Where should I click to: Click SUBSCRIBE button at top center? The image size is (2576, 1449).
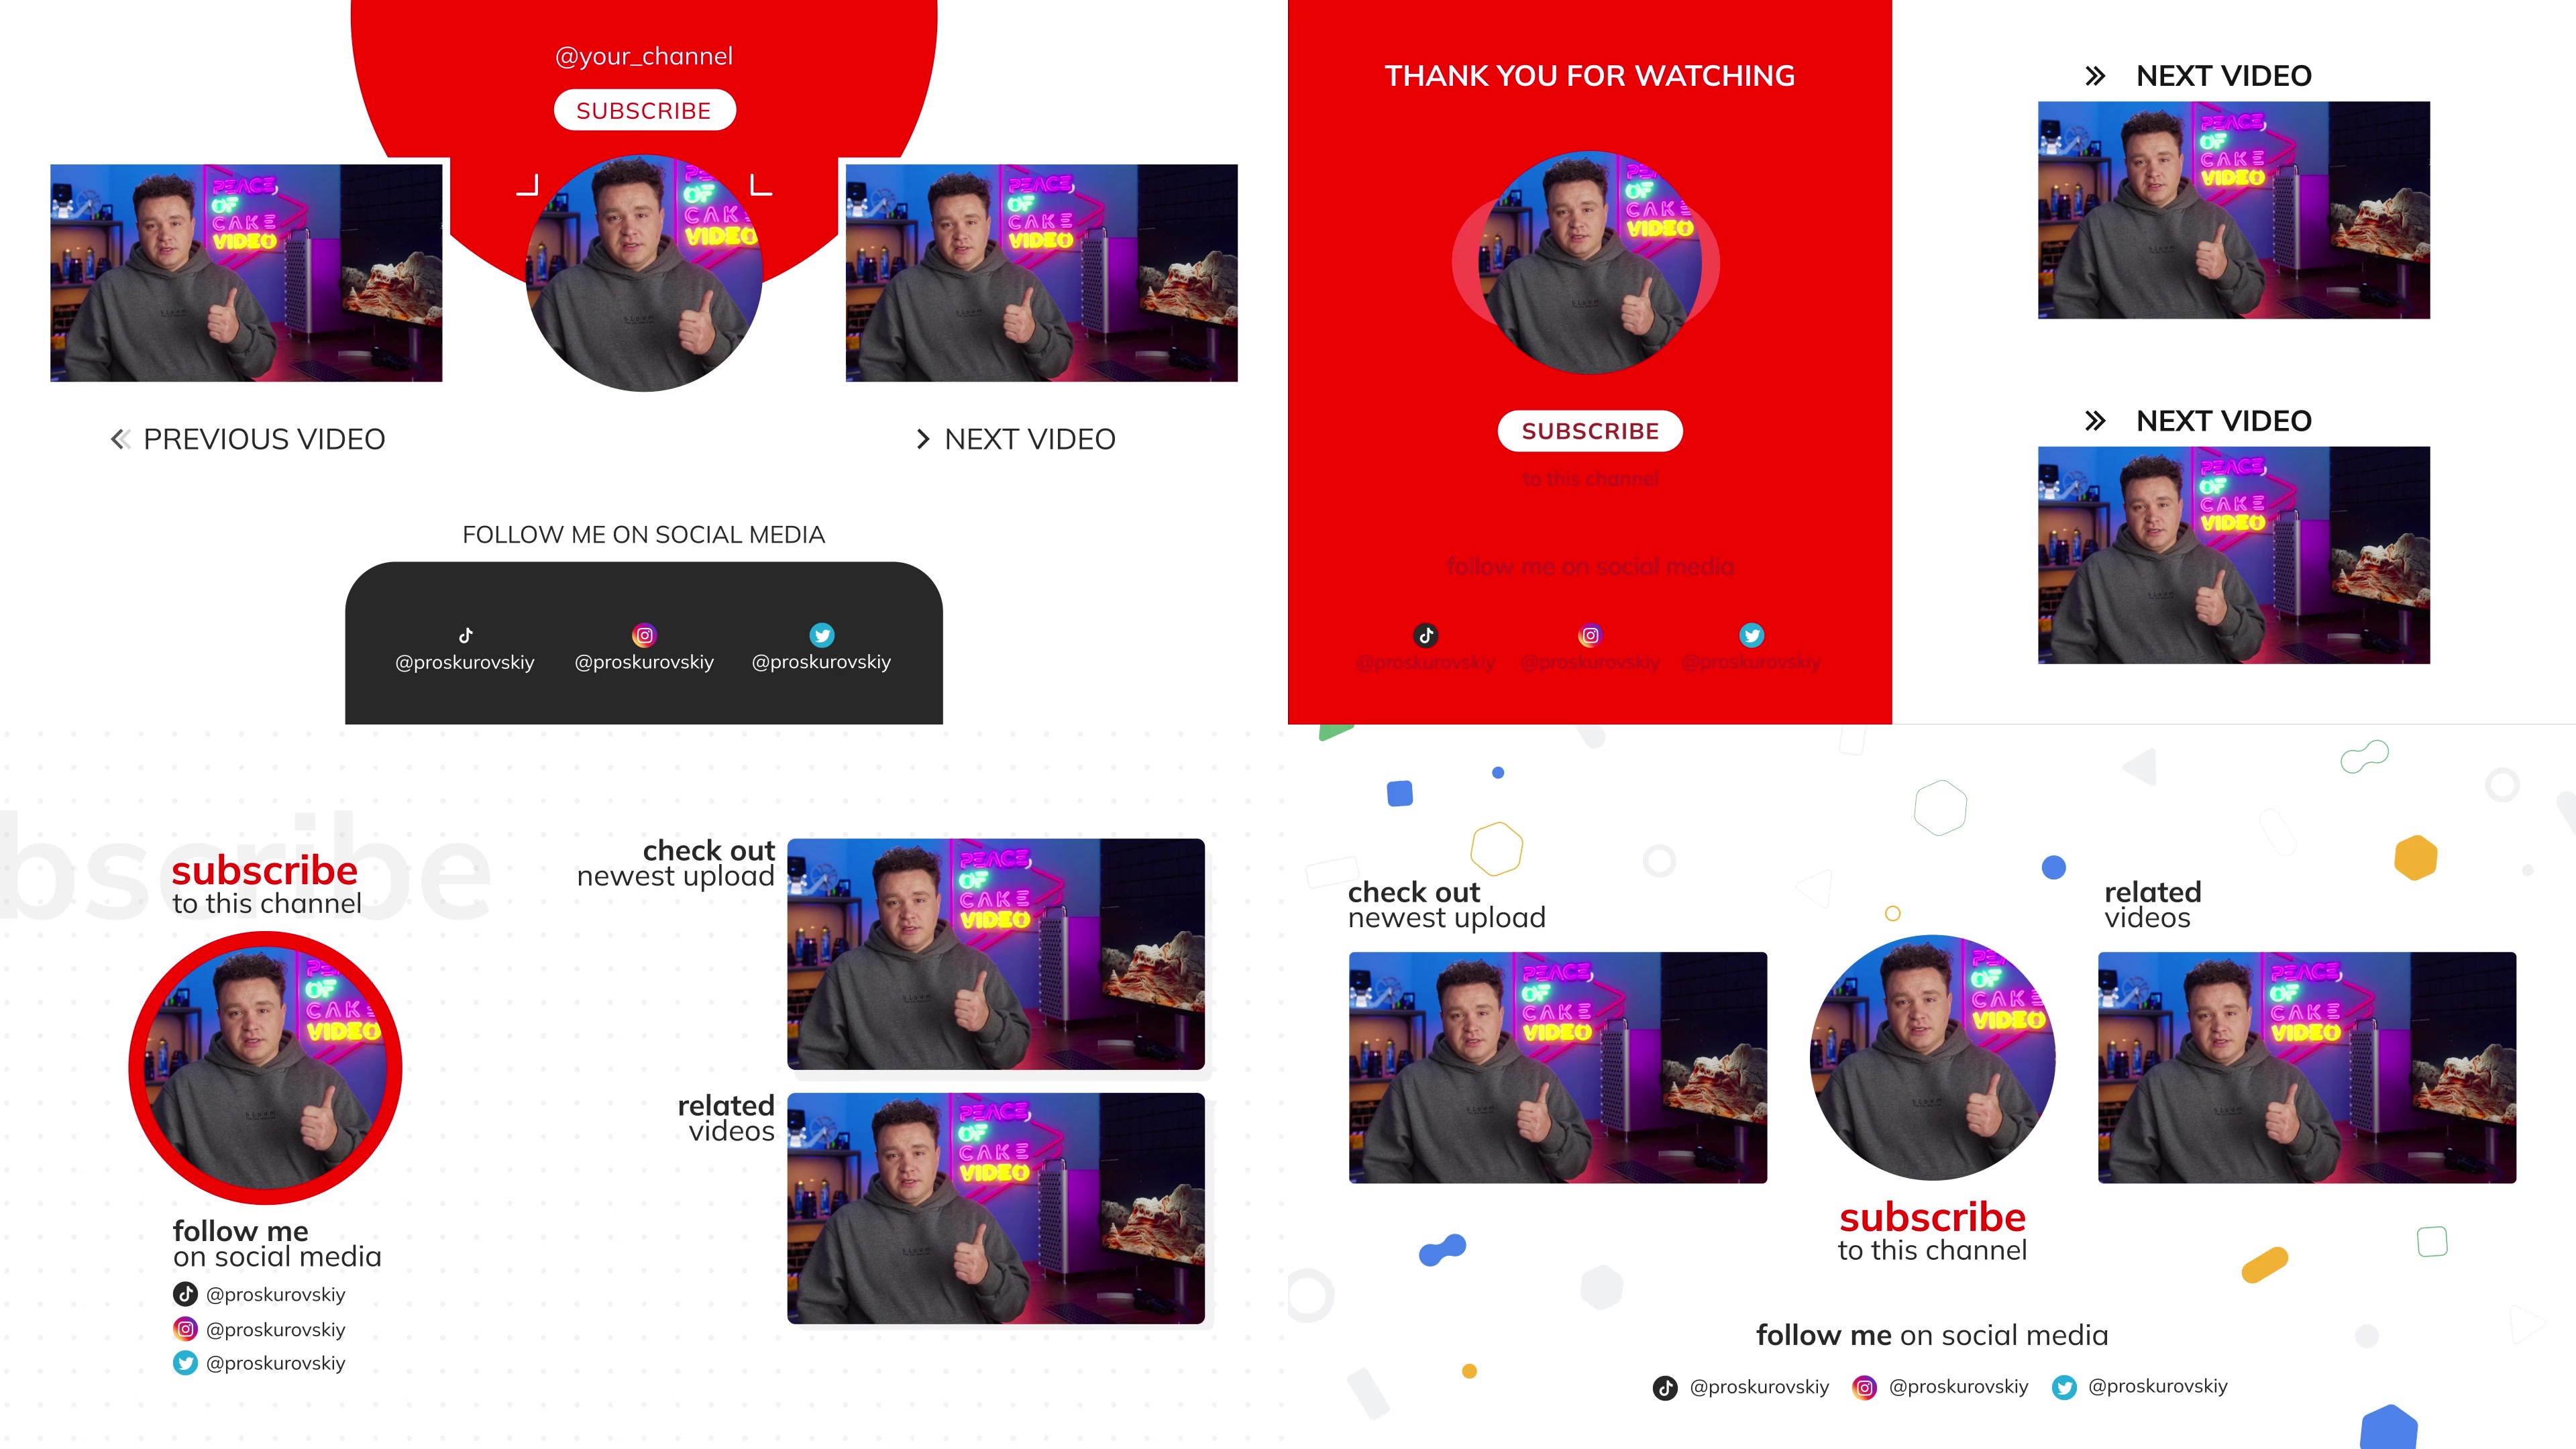pyautogui.click(x=644, y=110)
